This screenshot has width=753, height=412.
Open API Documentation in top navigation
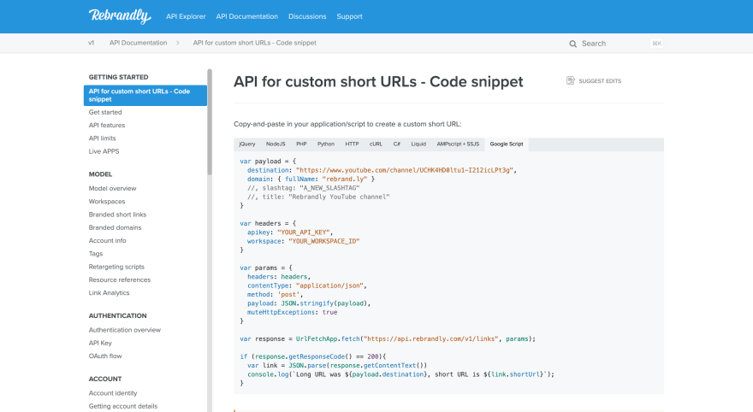click(x=246, y=16)
